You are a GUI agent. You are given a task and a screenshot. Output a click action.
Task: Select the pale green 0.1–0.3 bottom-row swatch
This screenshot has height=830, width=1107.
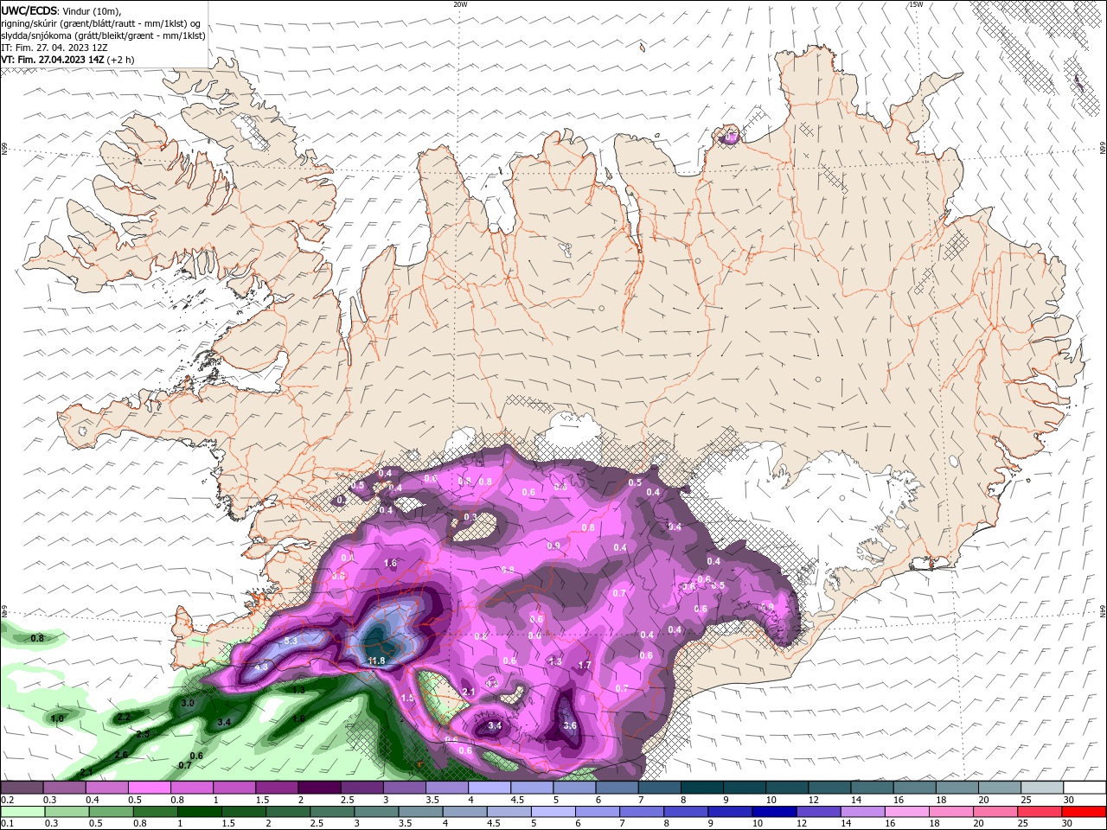click(x=22, y=812)
